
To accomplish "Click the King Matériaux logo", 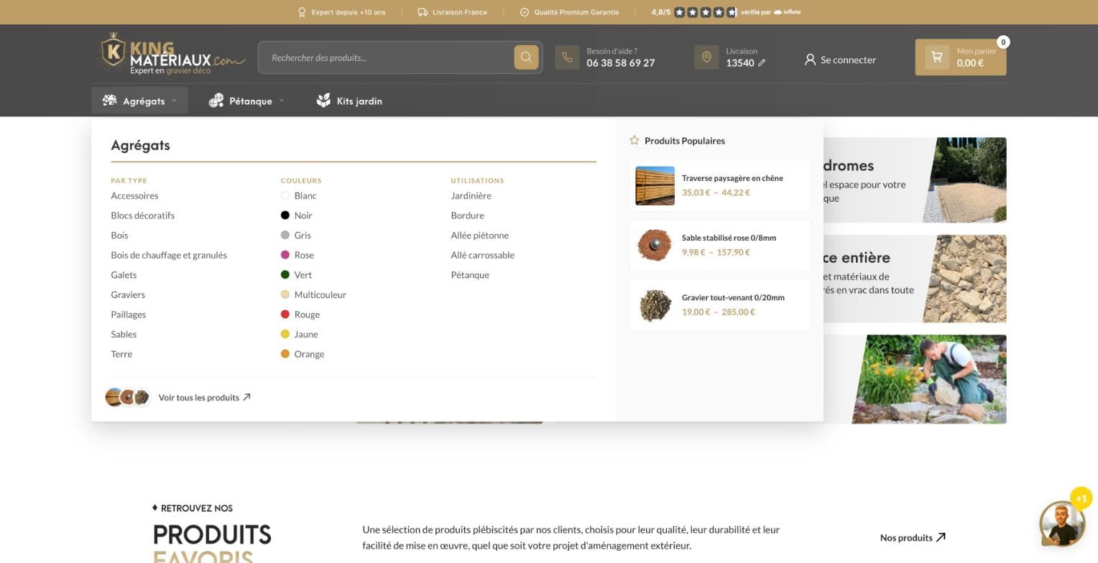I will click(170, 54).
